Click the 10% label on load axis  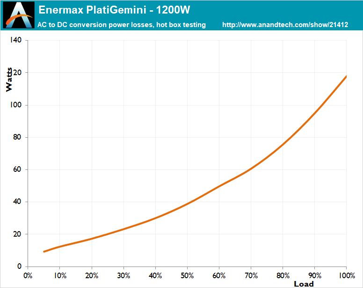pyautogui.click(x=60, y=275)
